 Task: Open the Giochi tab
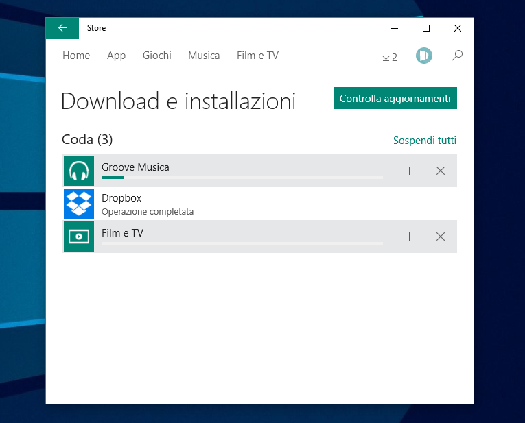pos(156,56)
